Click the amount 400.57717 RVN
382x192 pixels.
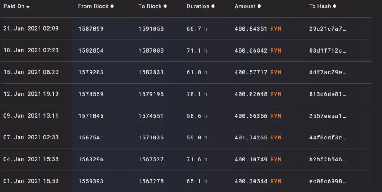pos(258,72)
